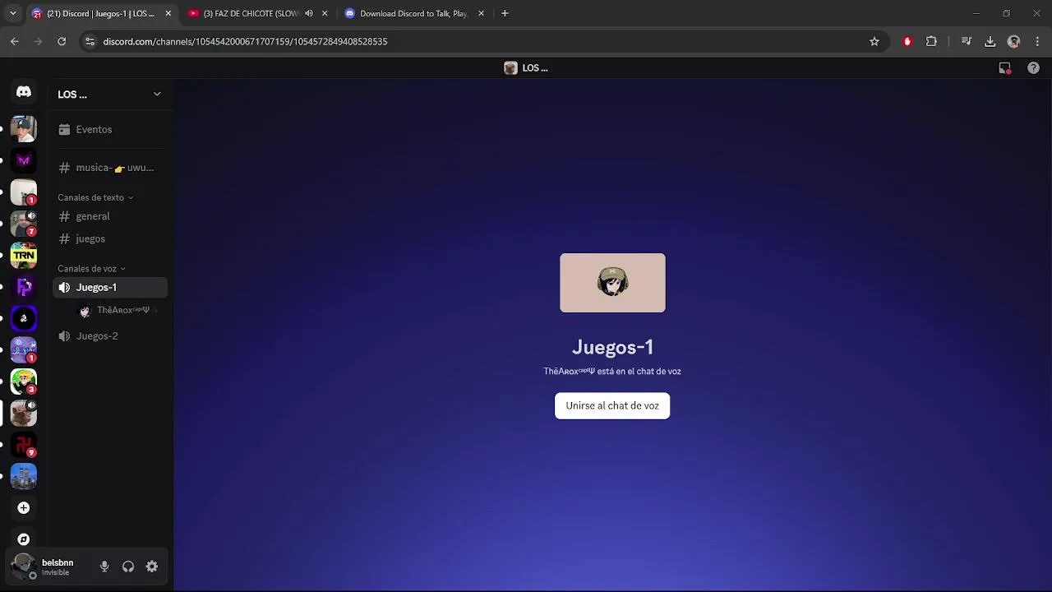
Task: Open the musica text channel
Action: pos(110,168)
